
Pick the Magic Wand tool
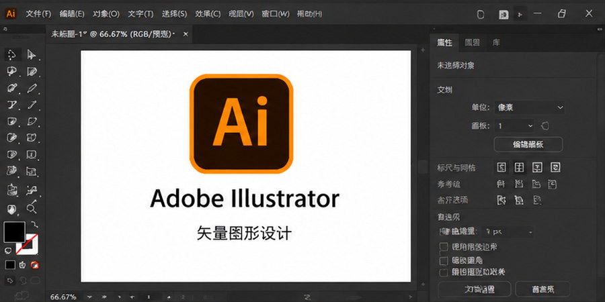click(12, 72)
